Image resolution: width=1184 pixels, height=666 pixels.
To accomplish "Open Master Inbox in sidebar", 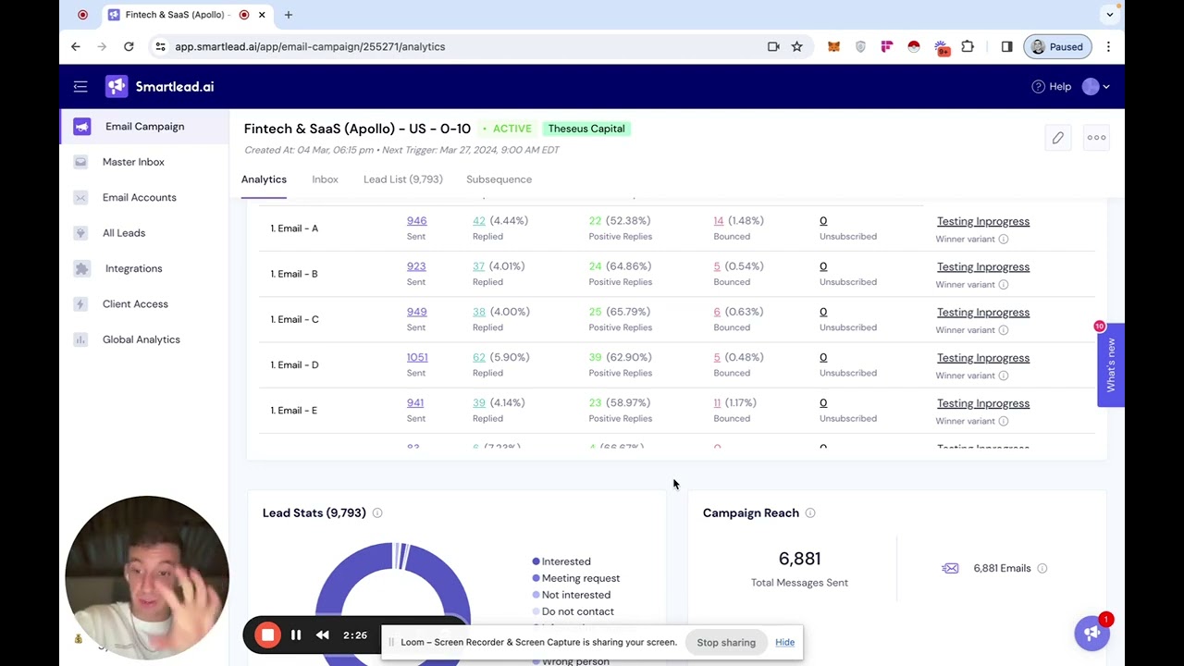I will [x=133, y=162].
